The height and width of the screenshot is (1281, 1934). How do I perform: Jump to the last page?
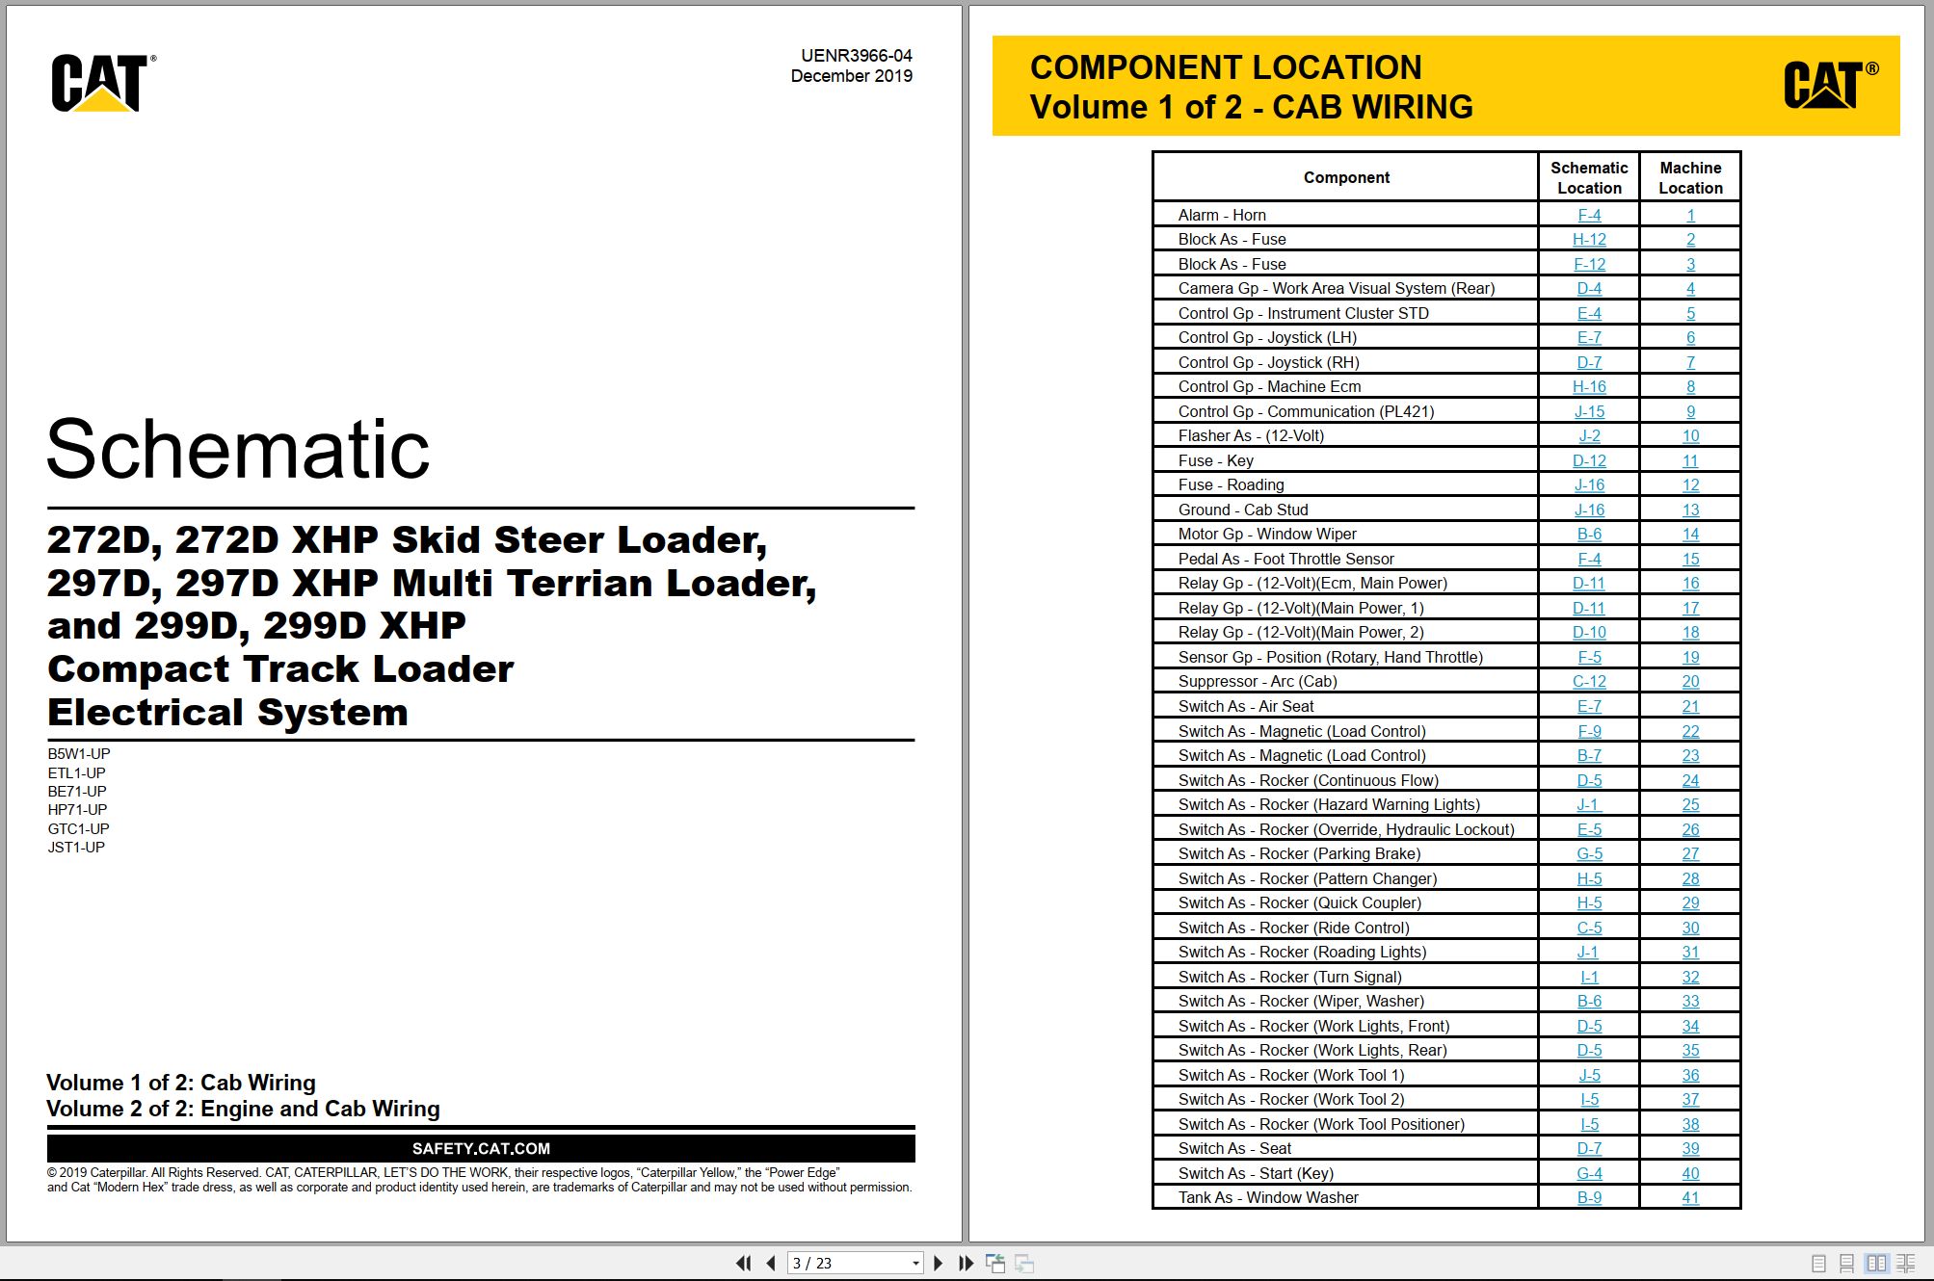(x=966, y=1263)
